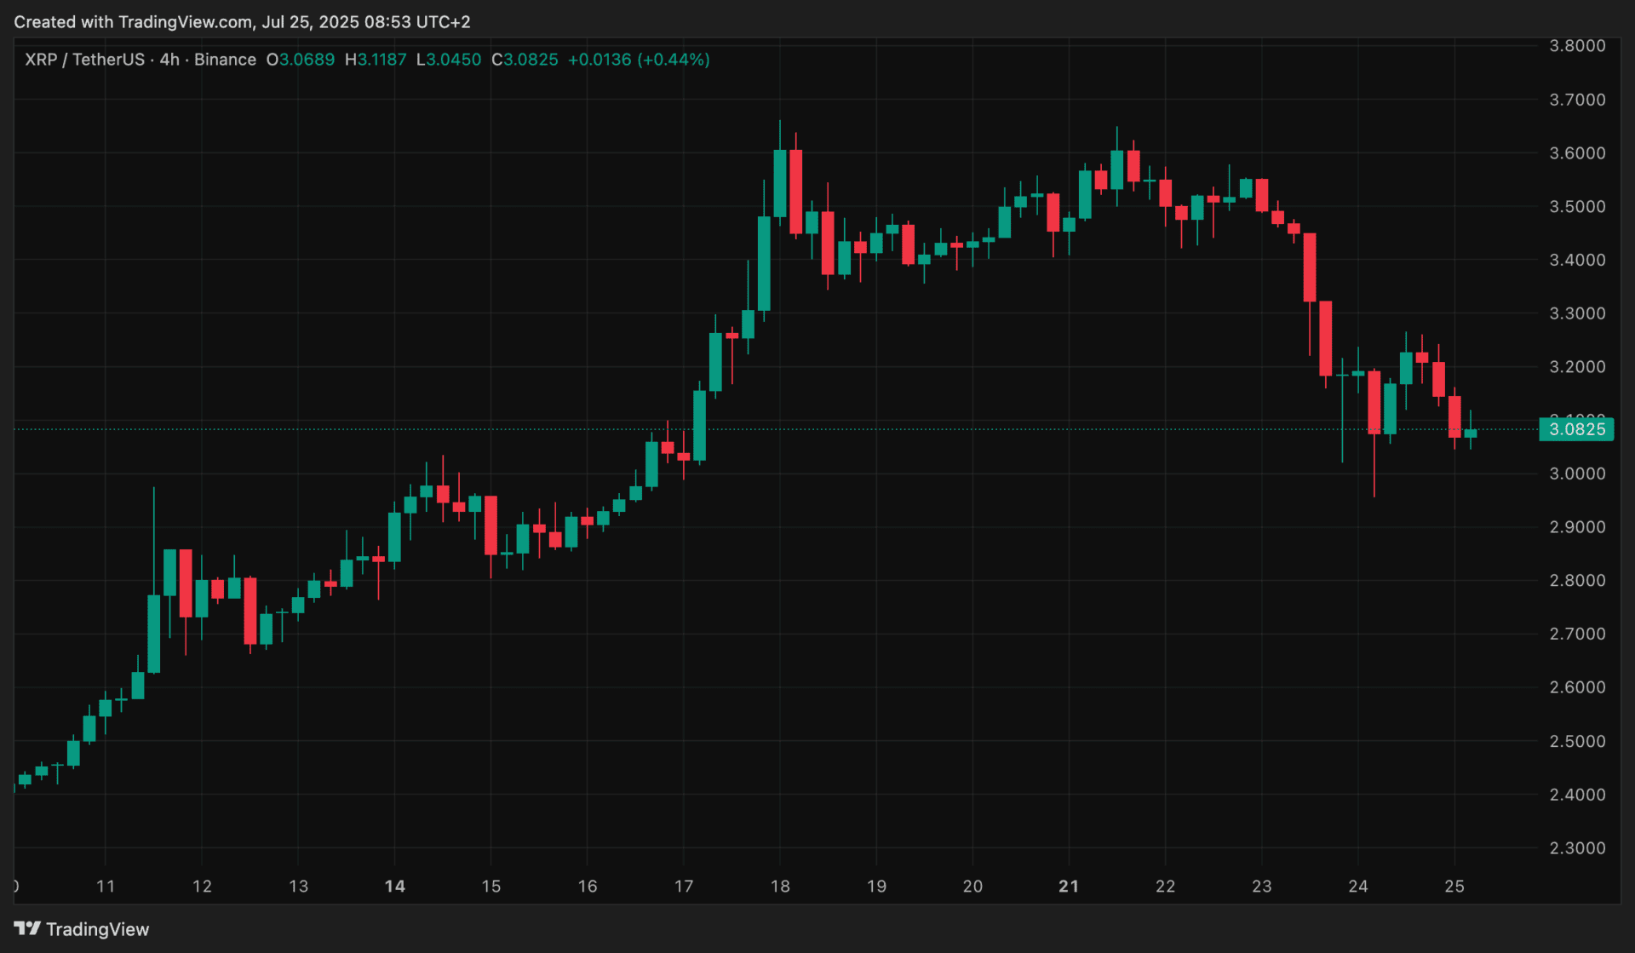Click the close value C3.0825 in the legend
This screenshot has width=1635, height=953.
(525, 60)
